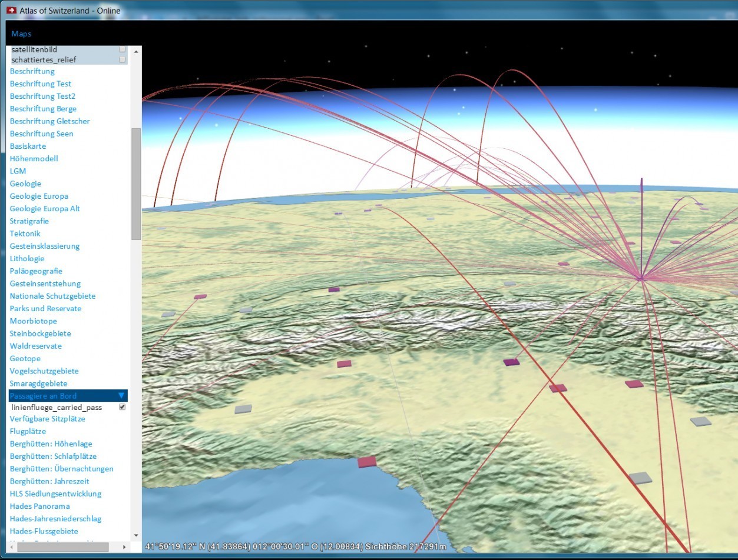Select the Basiskarte entry
The image size is (738, 560).
(28, 146)
